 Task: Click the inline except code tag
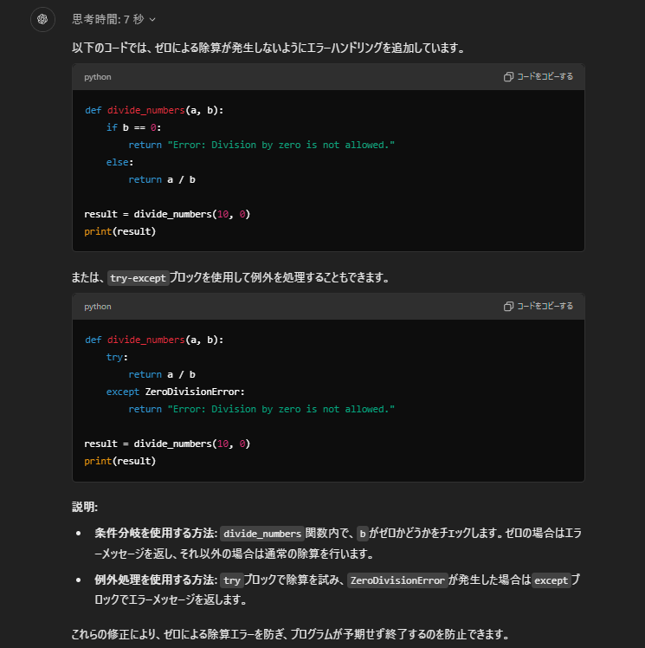pyautogui.click(x=551, y=581)
